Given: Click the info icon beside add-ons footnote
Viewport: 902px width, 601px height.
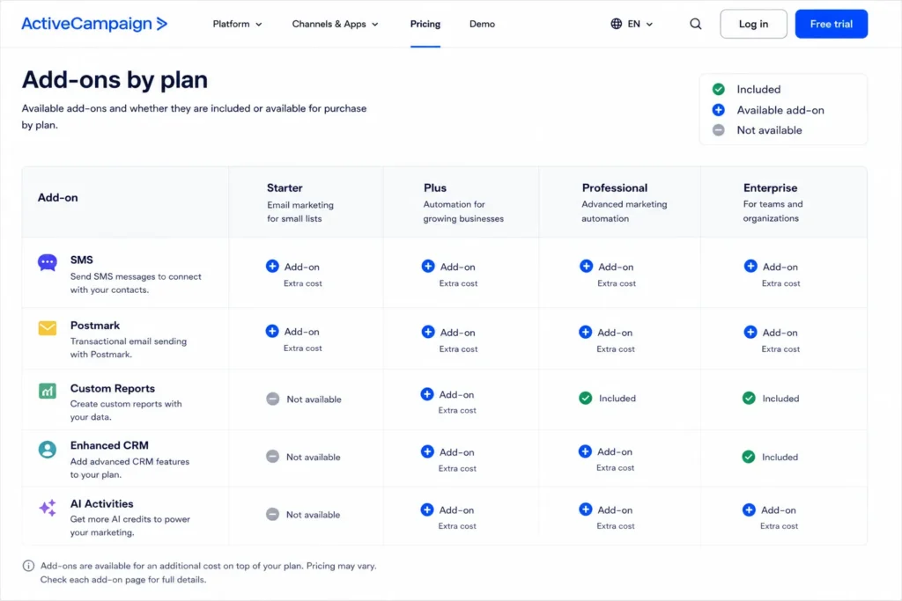Looking at the screenshot, I should (28, 566).
